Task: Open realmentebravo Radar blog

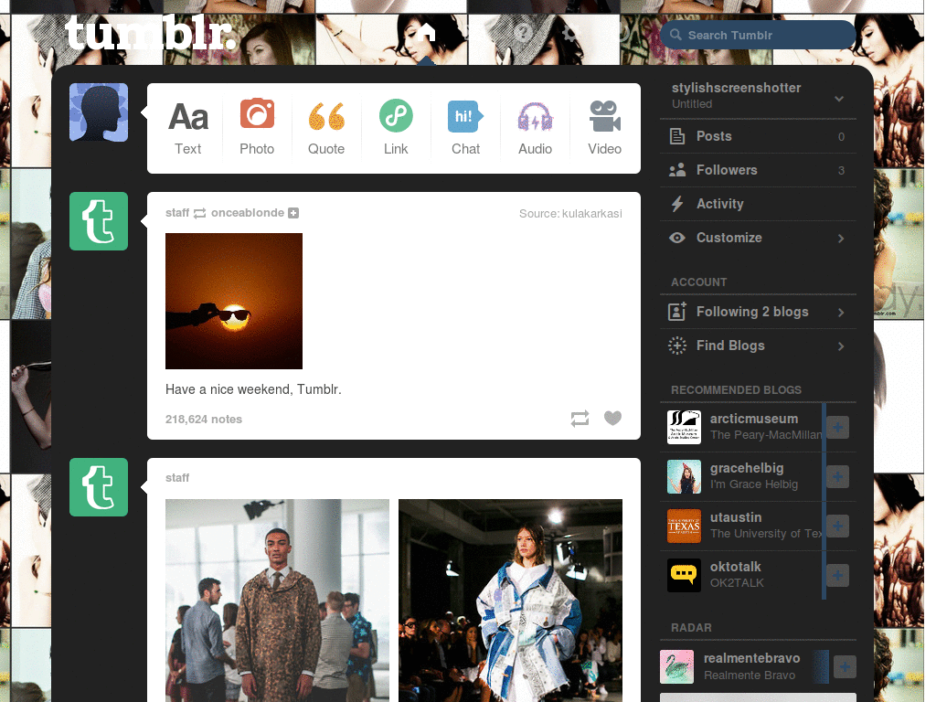Action: pos(751,658)
